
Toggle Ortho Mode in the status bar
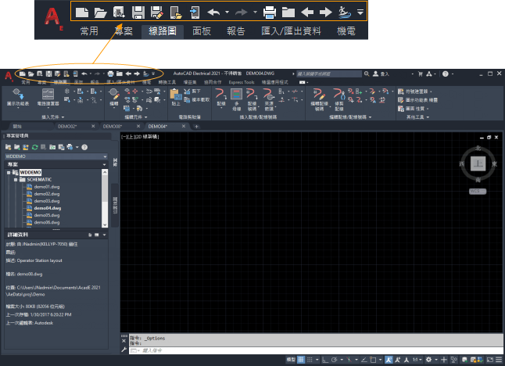(325, 360)
